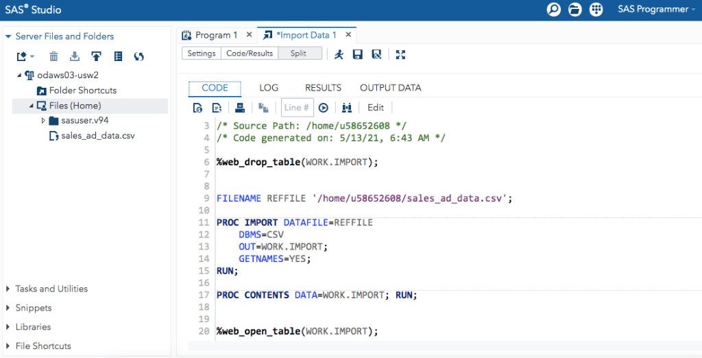
Task: Open the search magnifier in the header
Action: pos(553,10)
